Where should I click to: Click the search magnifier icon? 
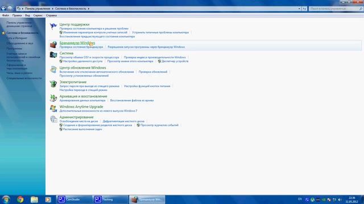[361, 8]
